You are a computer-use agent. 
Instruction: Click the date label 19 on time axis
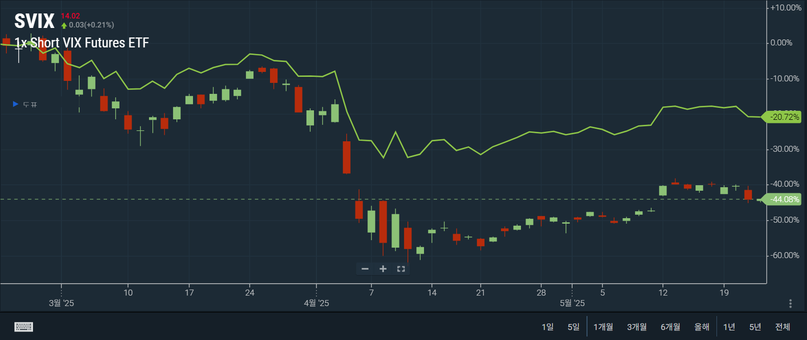pos(724,293)
